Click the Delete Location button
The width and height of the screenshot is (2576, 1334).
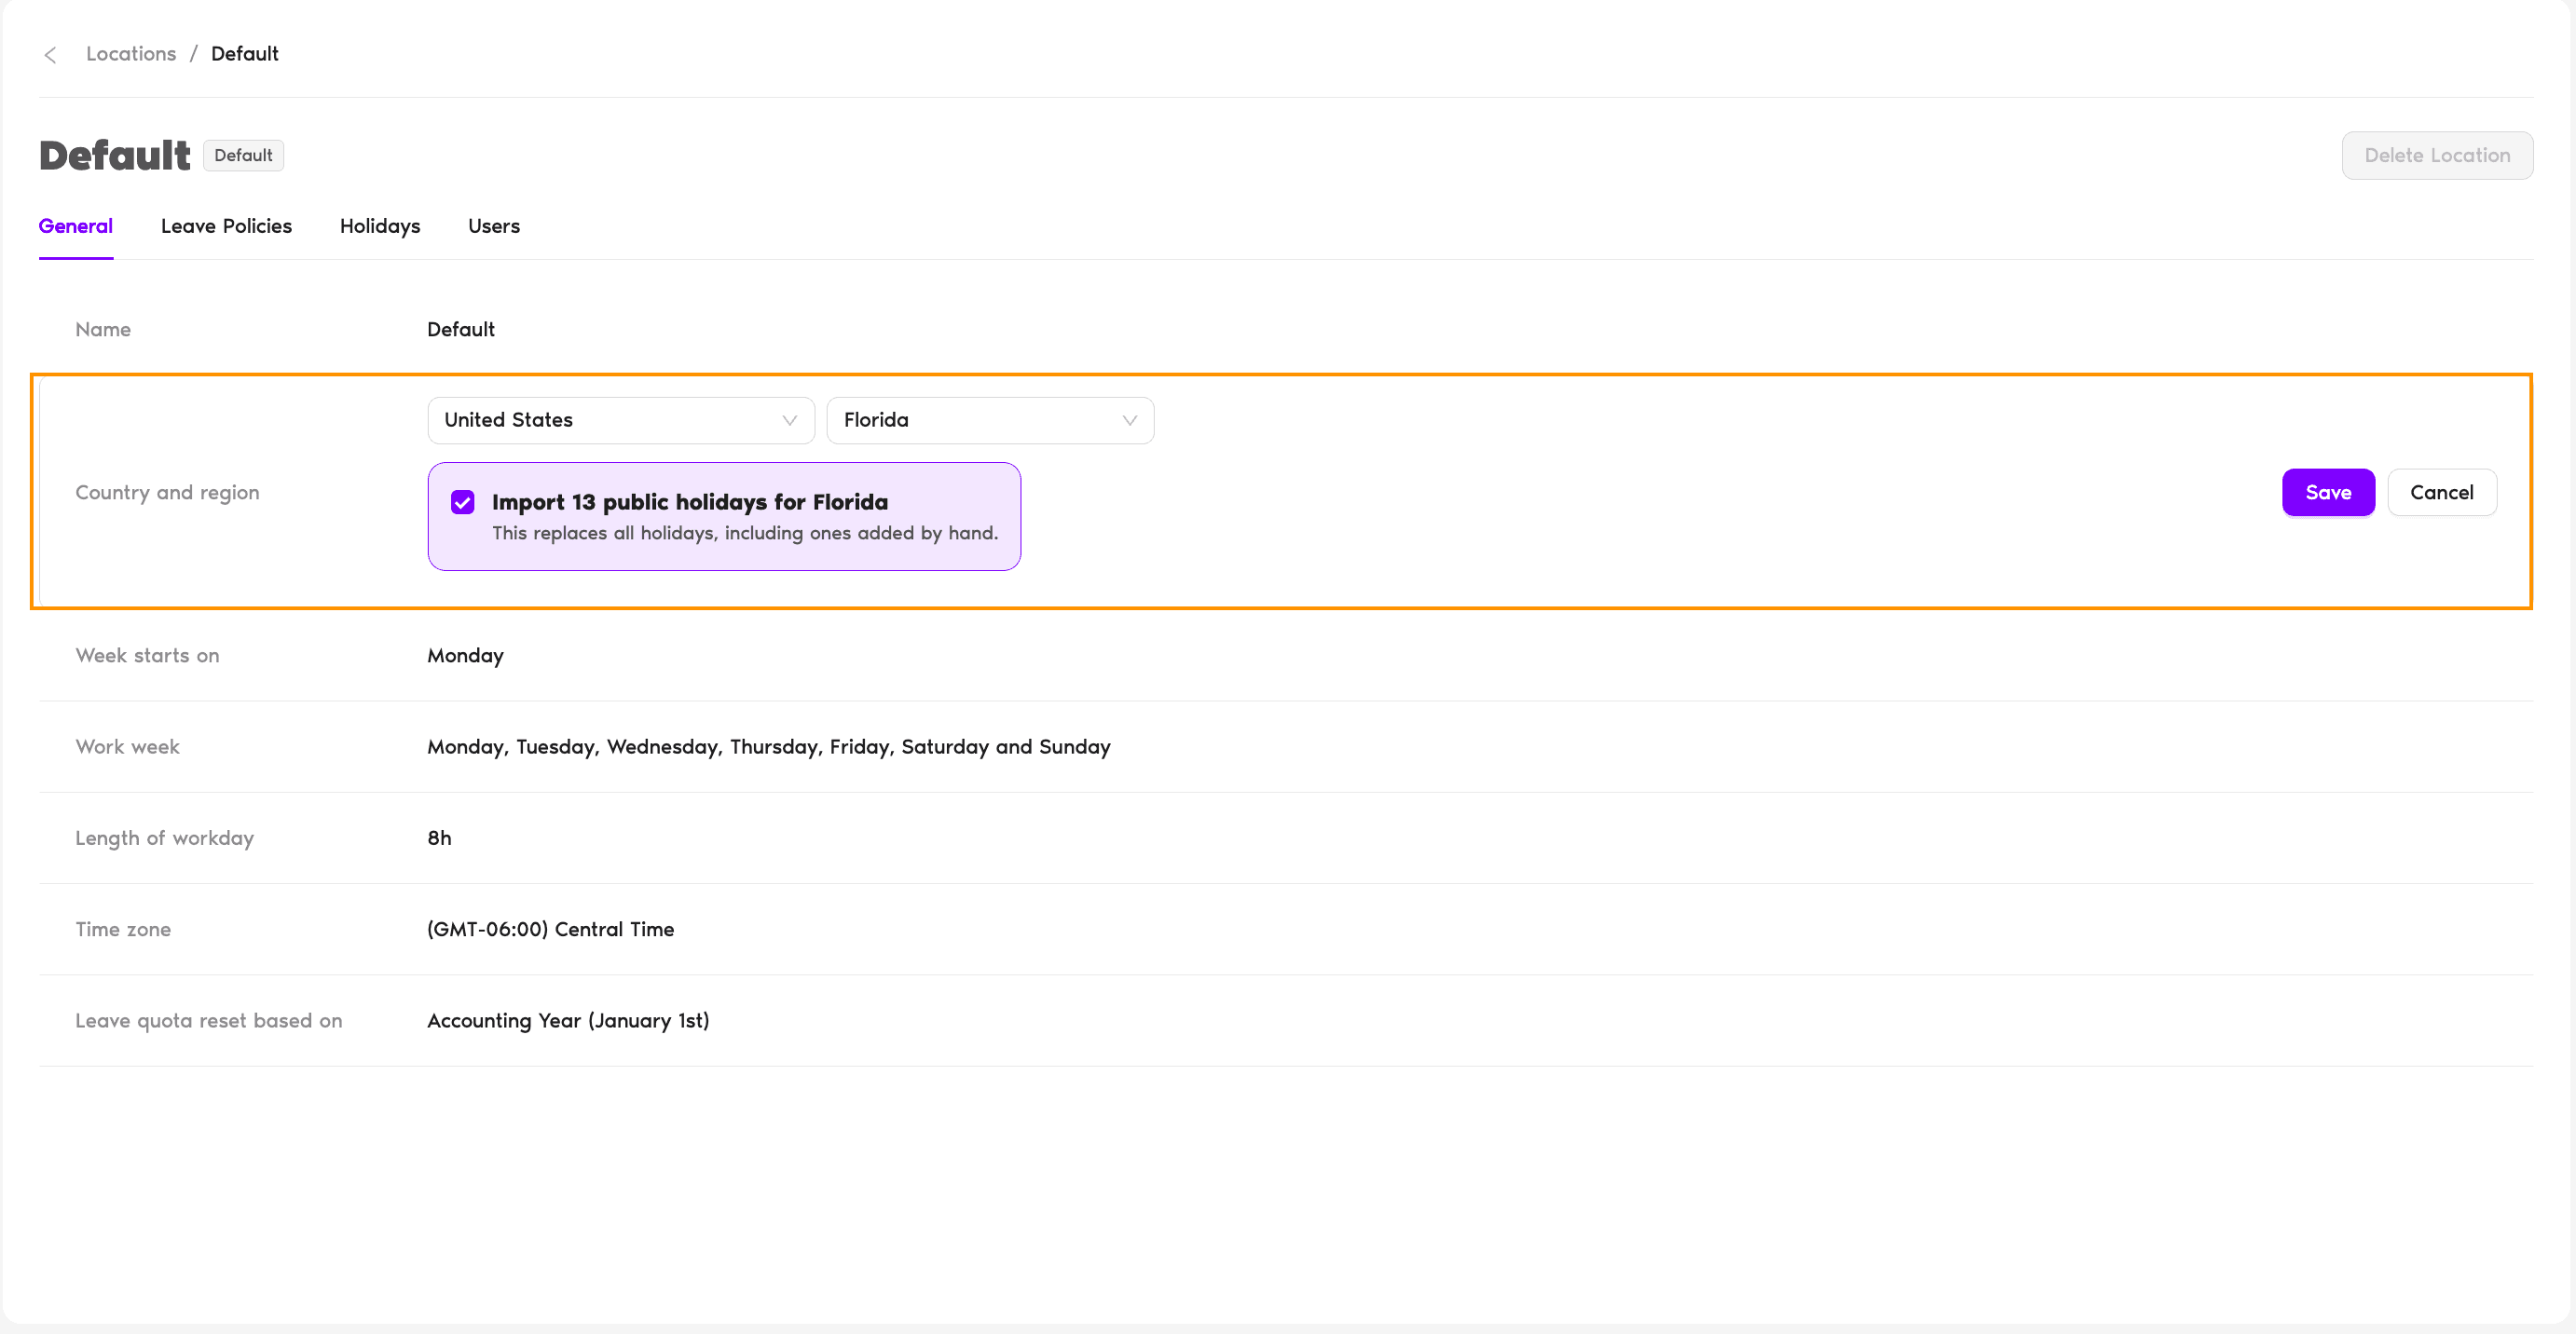click(2437, 156)
